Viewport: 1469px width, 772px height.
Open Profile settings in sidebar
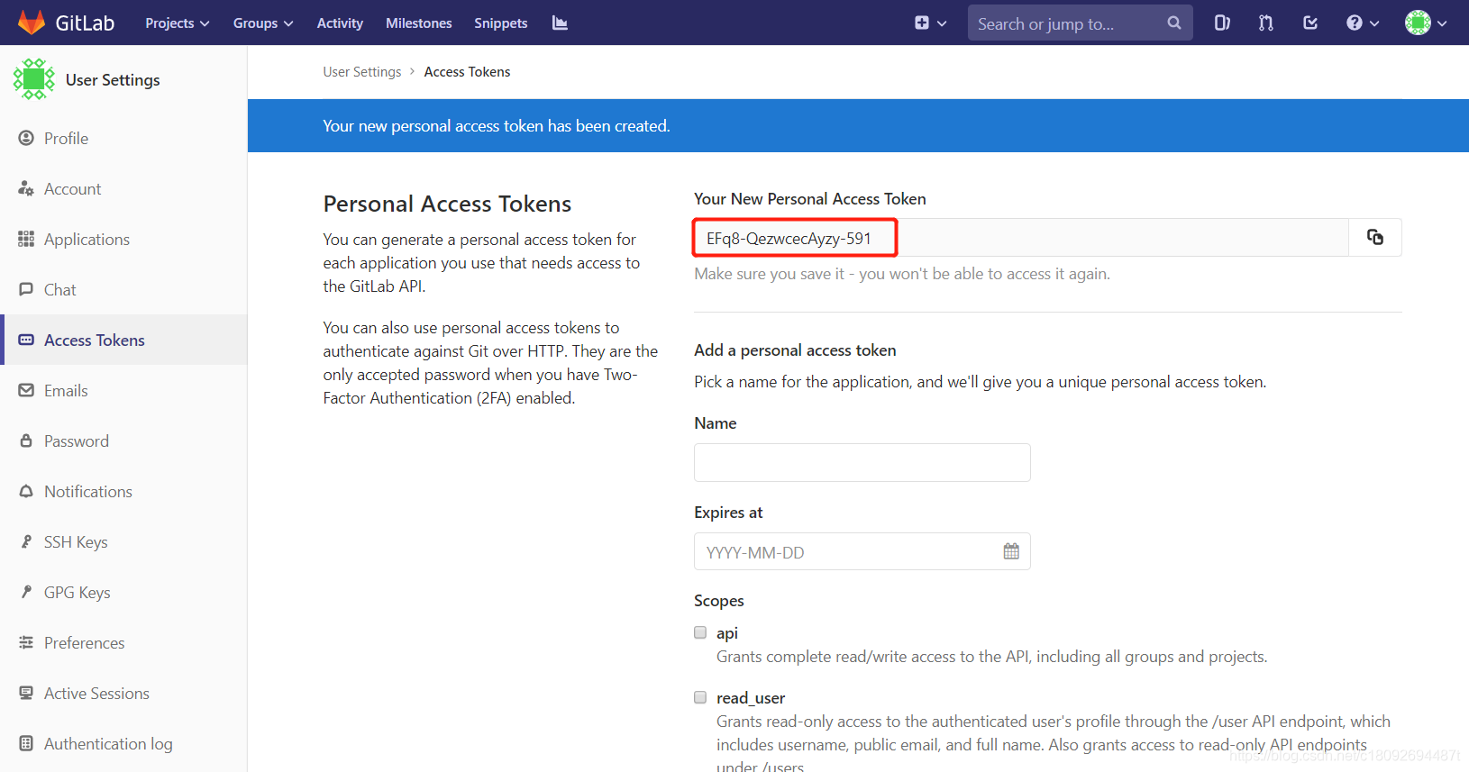click(123, 138)
